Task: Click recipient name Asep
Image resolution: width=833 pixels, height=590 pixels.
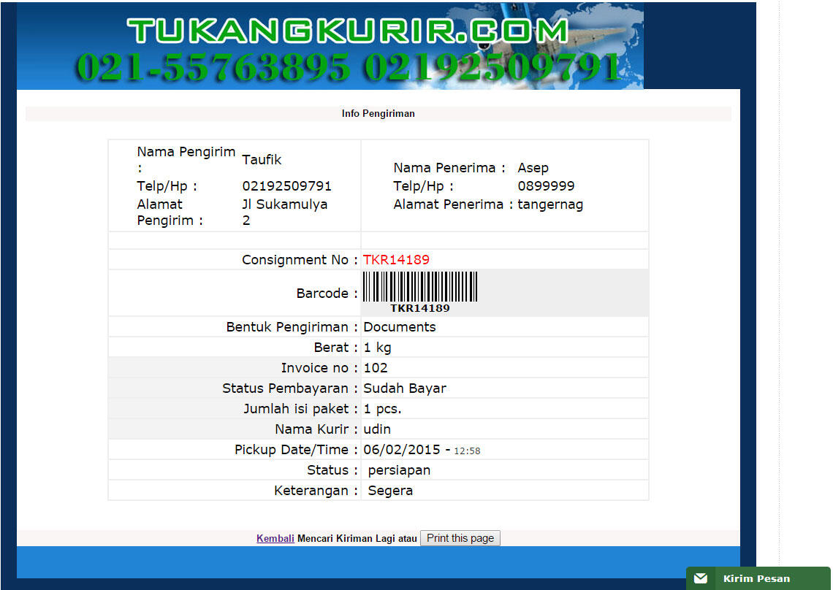Action: (533, 168)
